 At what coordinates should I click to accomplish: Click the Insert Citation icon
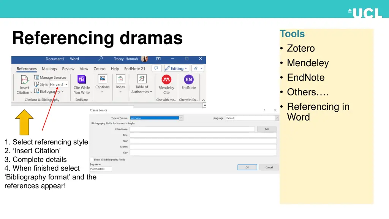pyautogui.click(x=25, y=80)
